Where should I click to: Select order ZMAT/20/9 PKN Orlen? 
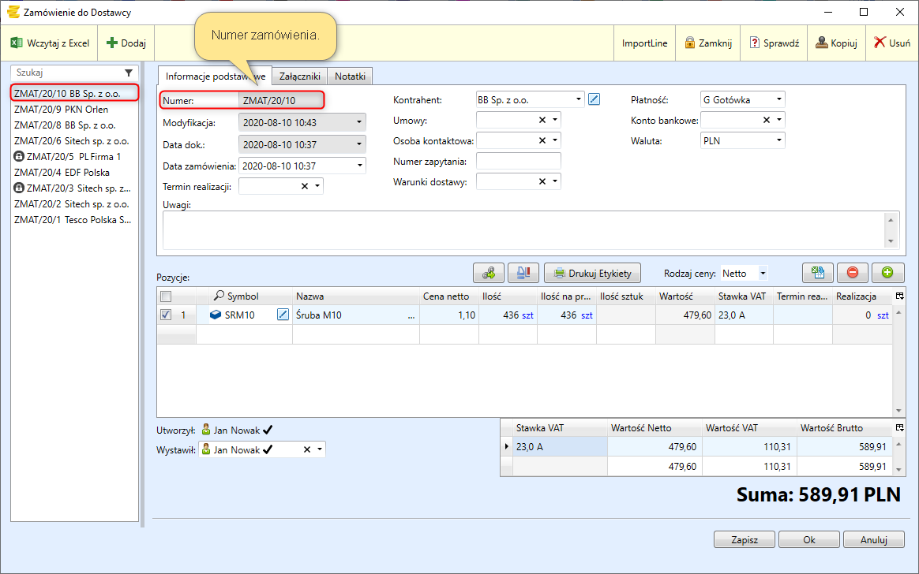coord(62,110)
